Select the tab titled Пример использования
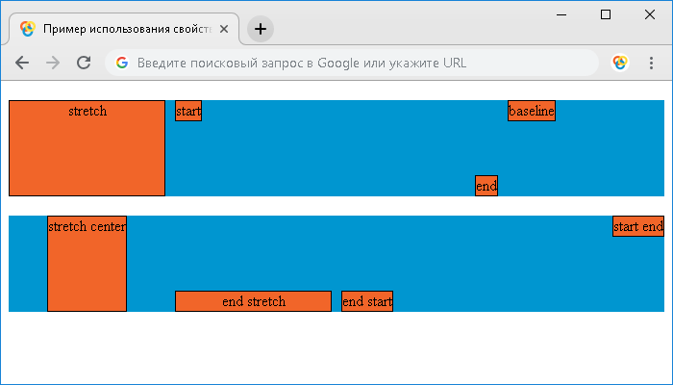The height and width of the screenshot is (385, 673). coord(124,29)
